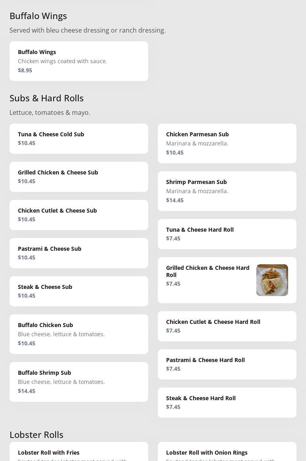Click the Lobster Rolls section heading
This screenshot has height=461, width=306.
(37, 435)
